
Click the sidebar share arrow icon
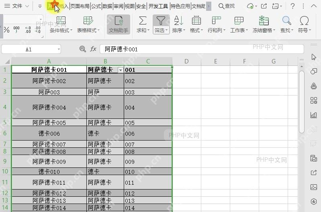pos(314,173)
